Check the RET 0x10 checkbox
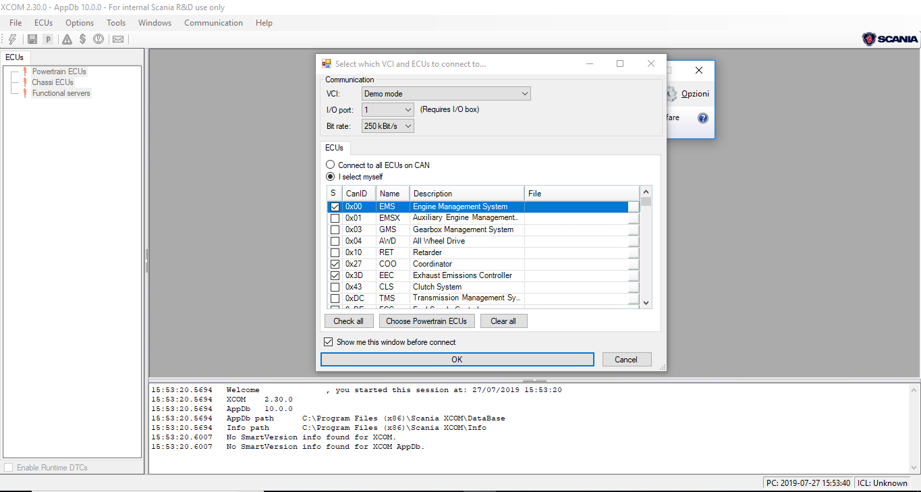 click(x=335, y=253)
